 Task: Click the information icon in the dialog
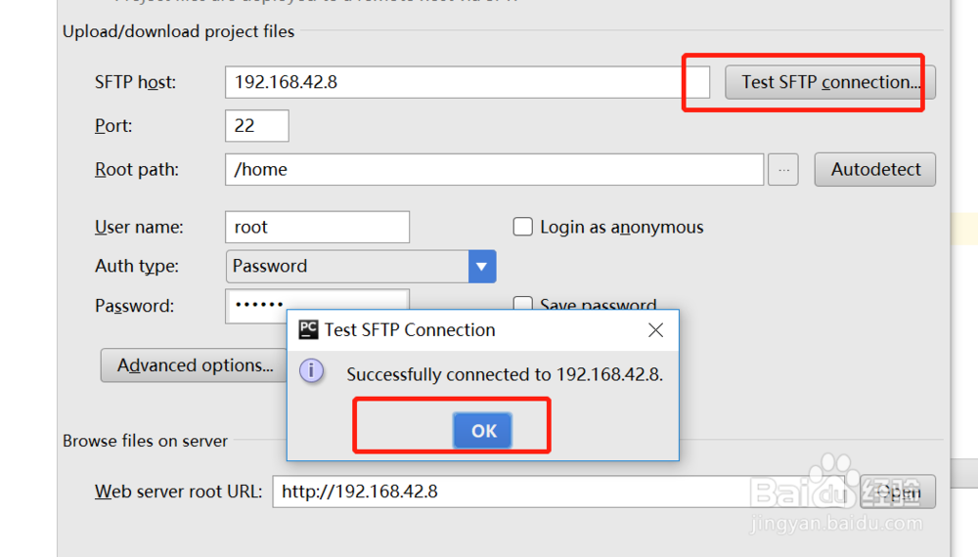point(311,372)
